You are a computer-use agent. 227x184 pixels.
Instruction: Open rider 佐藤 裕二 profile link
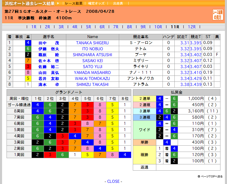49,67
